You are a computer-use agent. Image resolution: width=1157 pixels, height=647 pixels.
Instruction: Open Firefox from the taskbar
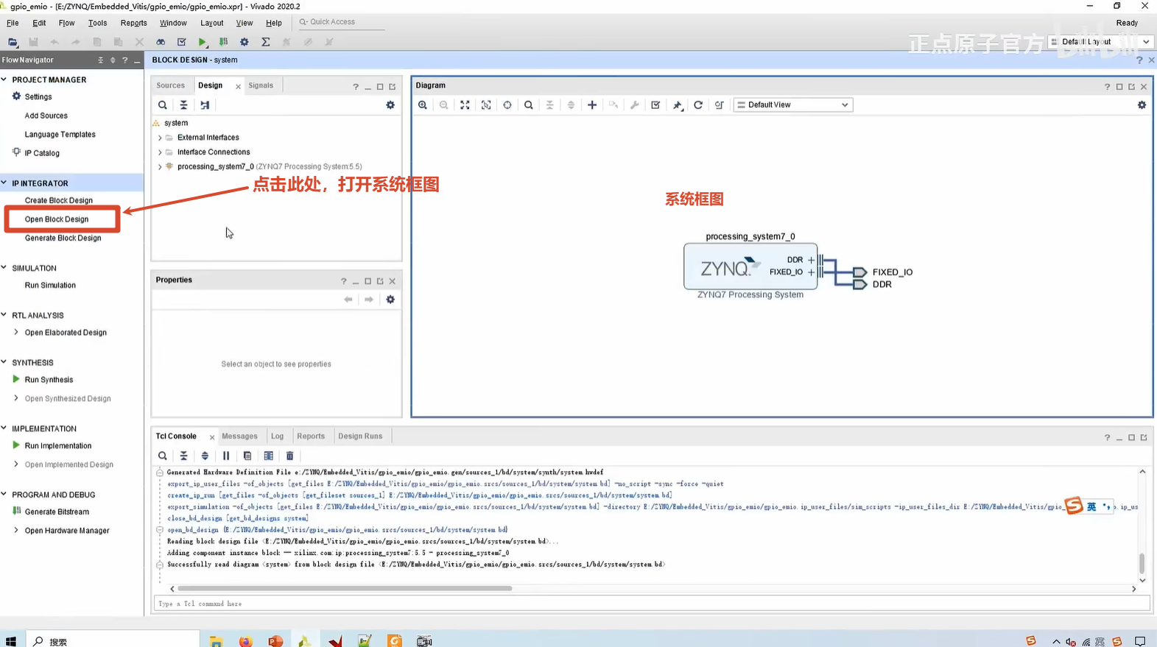coord(245,641)
